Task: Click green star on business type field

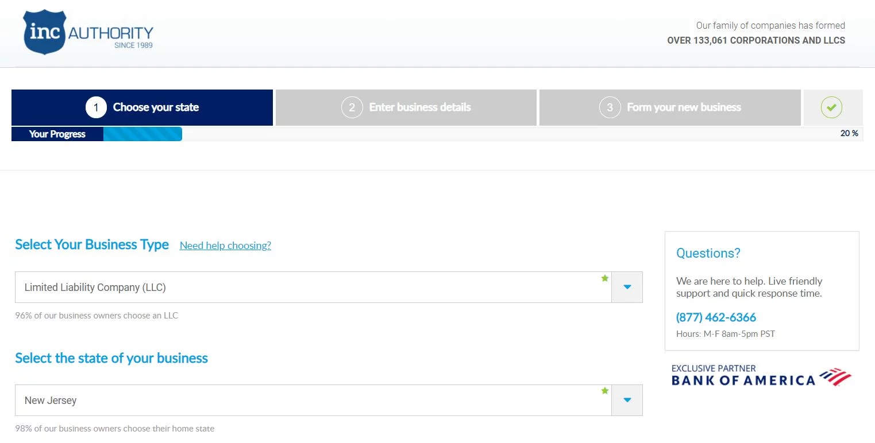Action: tap(604, 278)
